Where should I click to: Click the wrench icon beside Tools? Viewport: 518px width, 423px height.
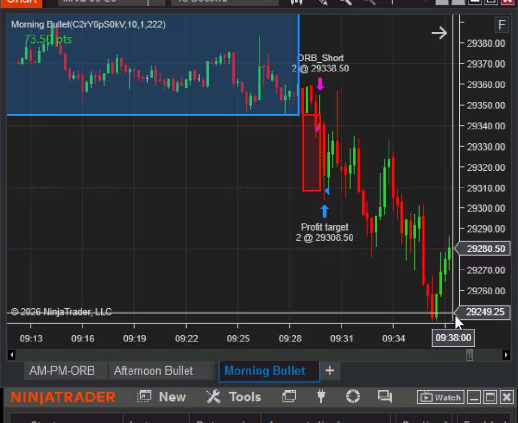[213, 397]
